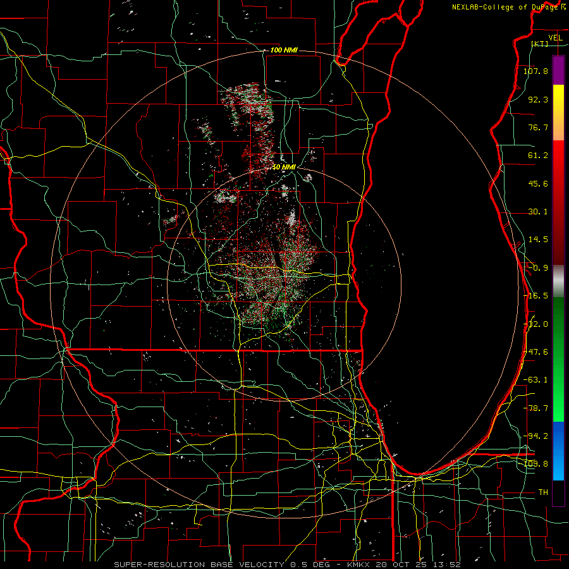This screenshot has height=569, width=569.
Task: Pick the blue segment of the velocity color bar
Action: (558, 451)
